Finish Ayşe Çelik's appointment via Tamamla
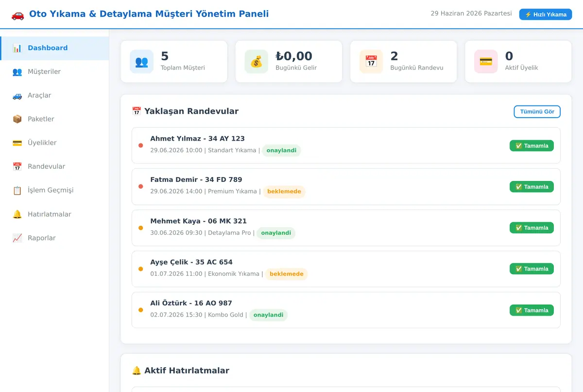 click(x=532, y=269)
